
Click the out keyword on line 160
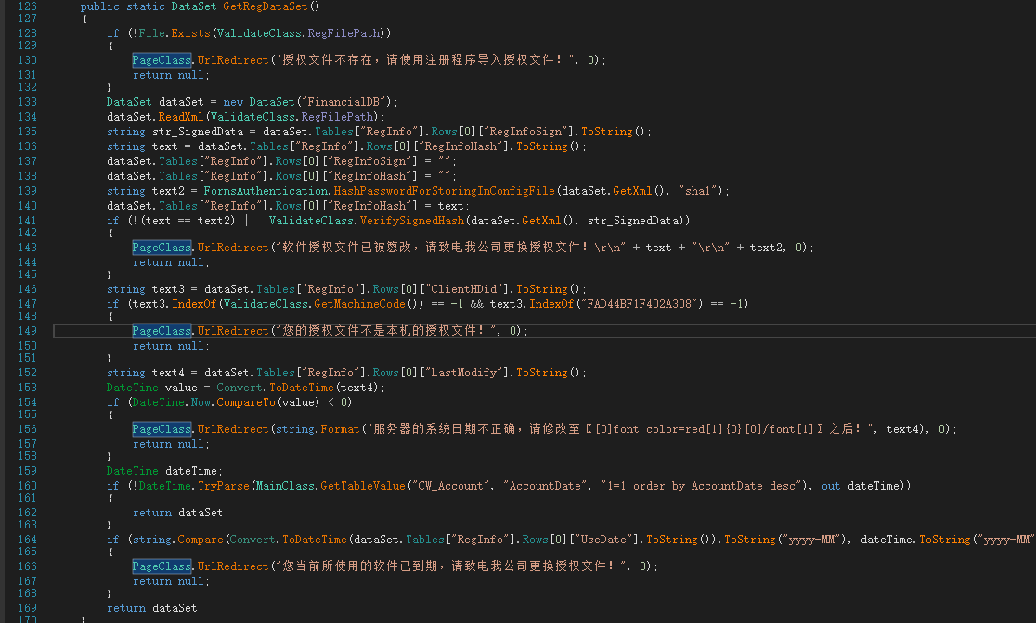(831, 487)
